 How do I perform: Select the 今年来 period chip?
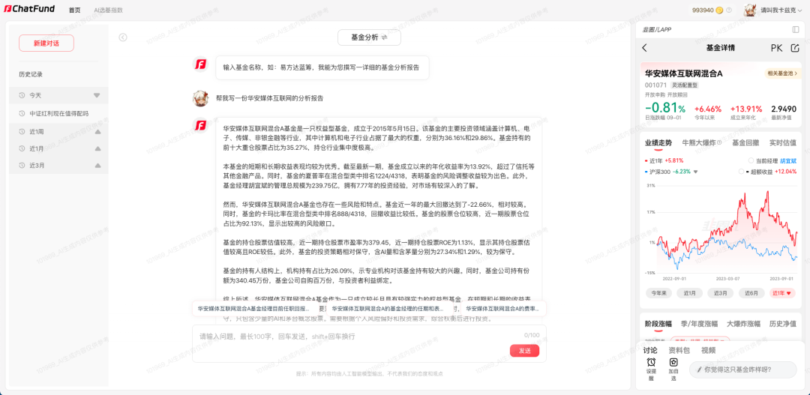click(658, 293)
